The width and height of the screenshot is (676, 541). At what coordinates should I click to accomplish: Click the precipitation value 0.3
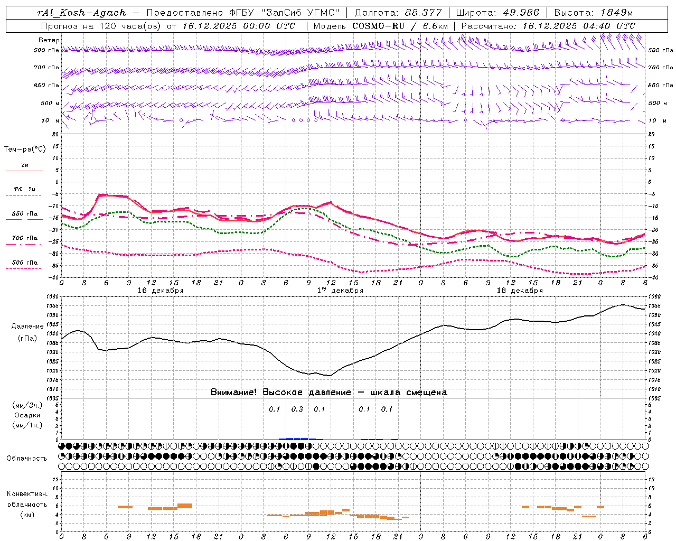[x=297, y=409]
